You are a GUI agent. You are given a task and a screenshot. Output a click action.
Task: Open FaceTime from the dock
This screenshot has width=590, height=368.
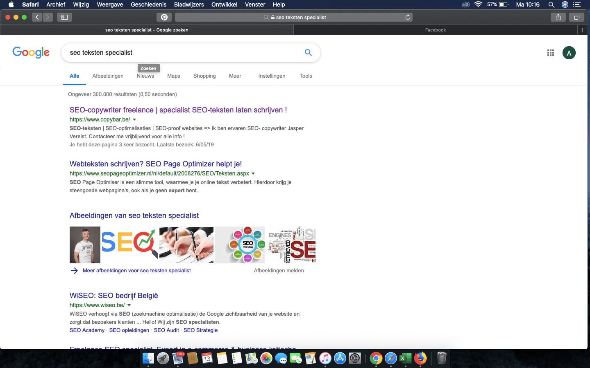pyautogui.click(x=296, y=359)
